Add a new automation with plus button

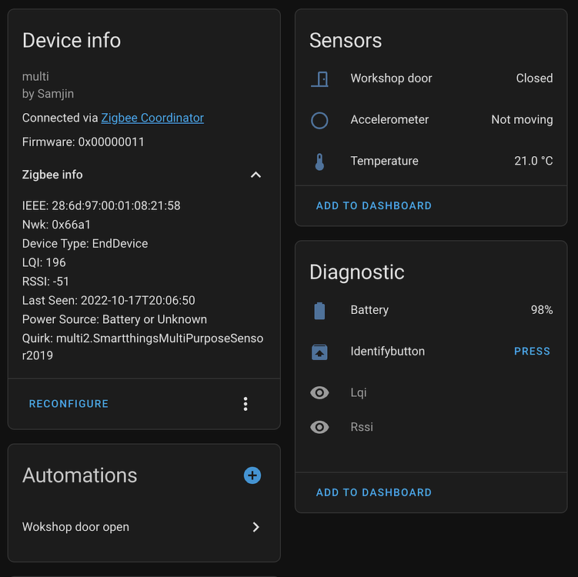252,475
